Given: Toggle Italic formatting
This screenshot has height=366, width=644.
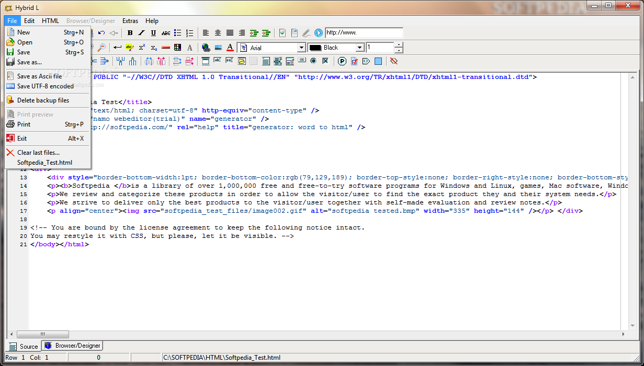Looking at the screenshot, I should (x=142, y=33).
